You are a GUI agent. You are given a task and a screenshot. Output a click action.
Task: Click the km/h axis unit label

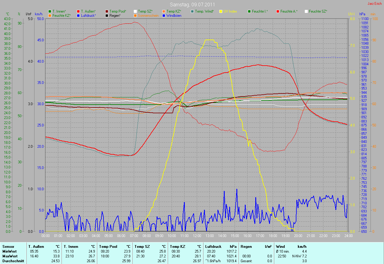coord(39,14)
